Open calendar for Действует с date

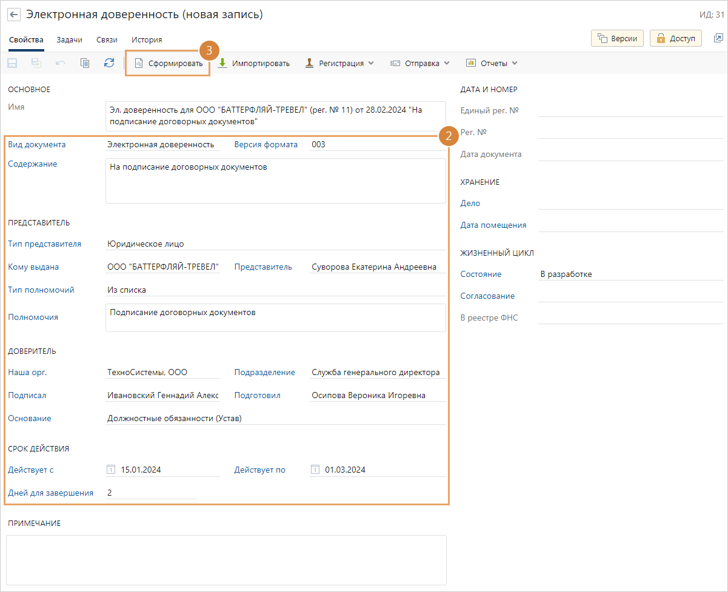pos(111,470)
